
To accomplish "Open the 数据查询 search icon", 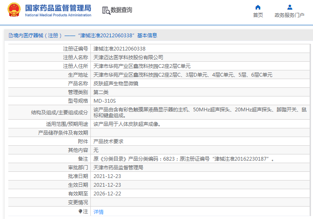I will (106, 11).
